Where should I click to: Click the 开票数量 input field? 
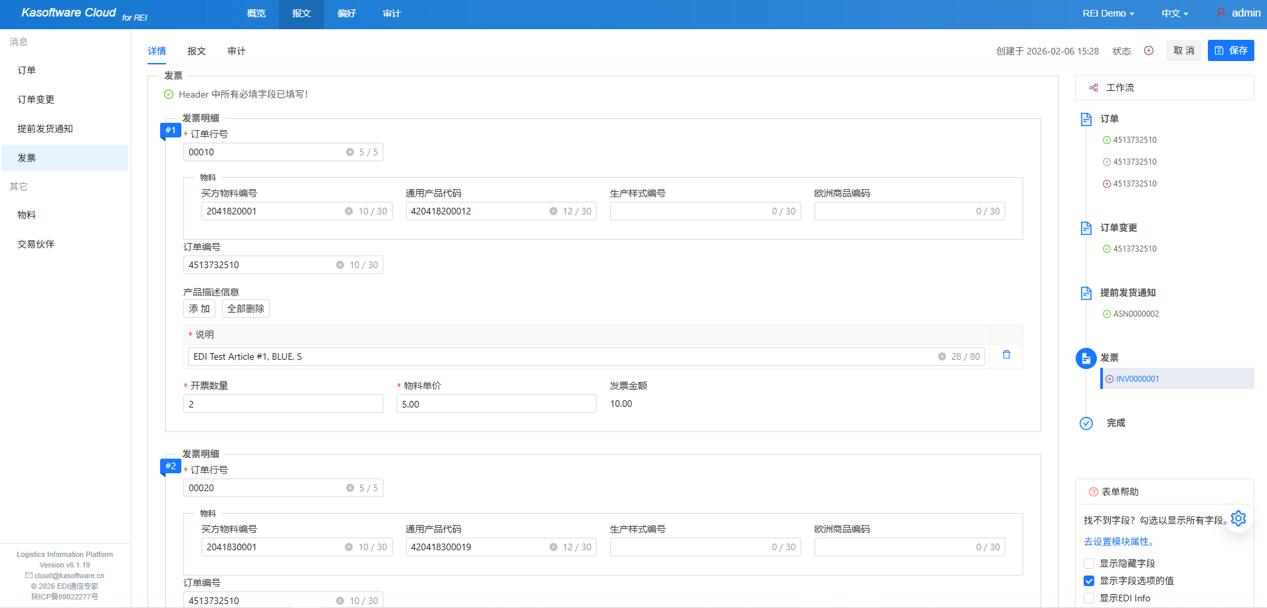click(283, 404)
